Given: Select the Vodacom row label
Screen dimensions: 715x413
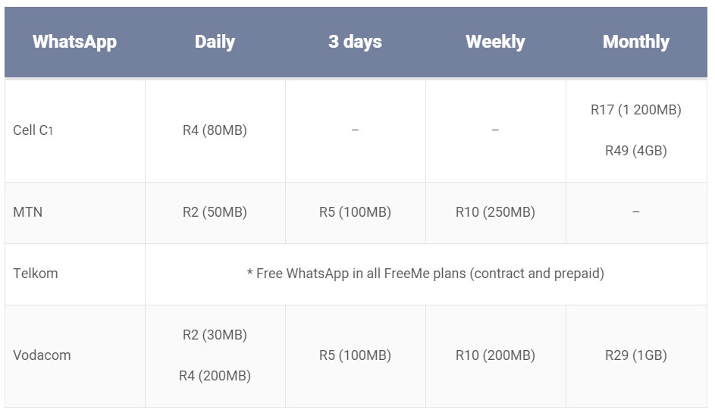Looking at the screenshot, I should (42, 355).
